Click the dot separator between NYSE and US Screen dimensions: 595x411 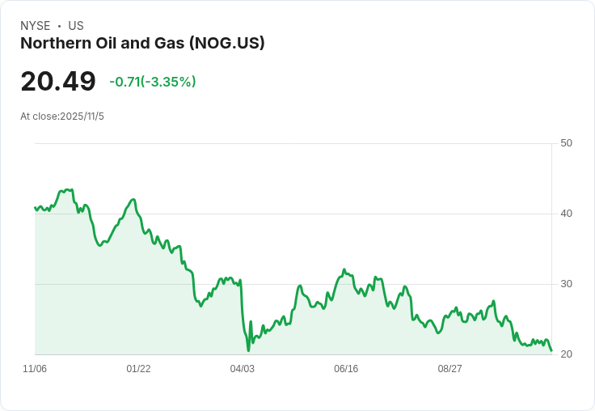tap(60, 26)
